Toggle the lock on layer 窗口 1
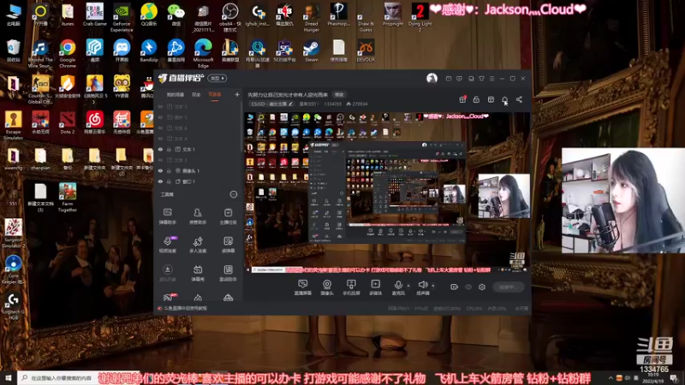685x385 pixels. click(169, 181)
